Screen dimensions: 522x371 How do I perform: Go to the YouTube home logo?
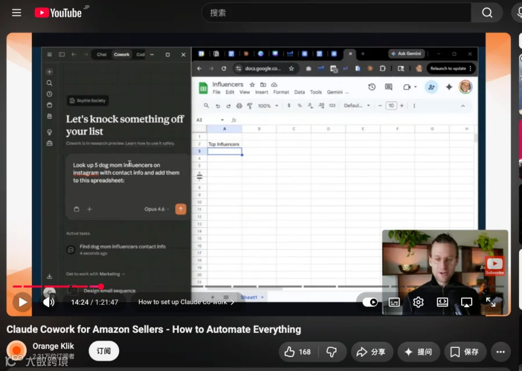tap(58, 13)
